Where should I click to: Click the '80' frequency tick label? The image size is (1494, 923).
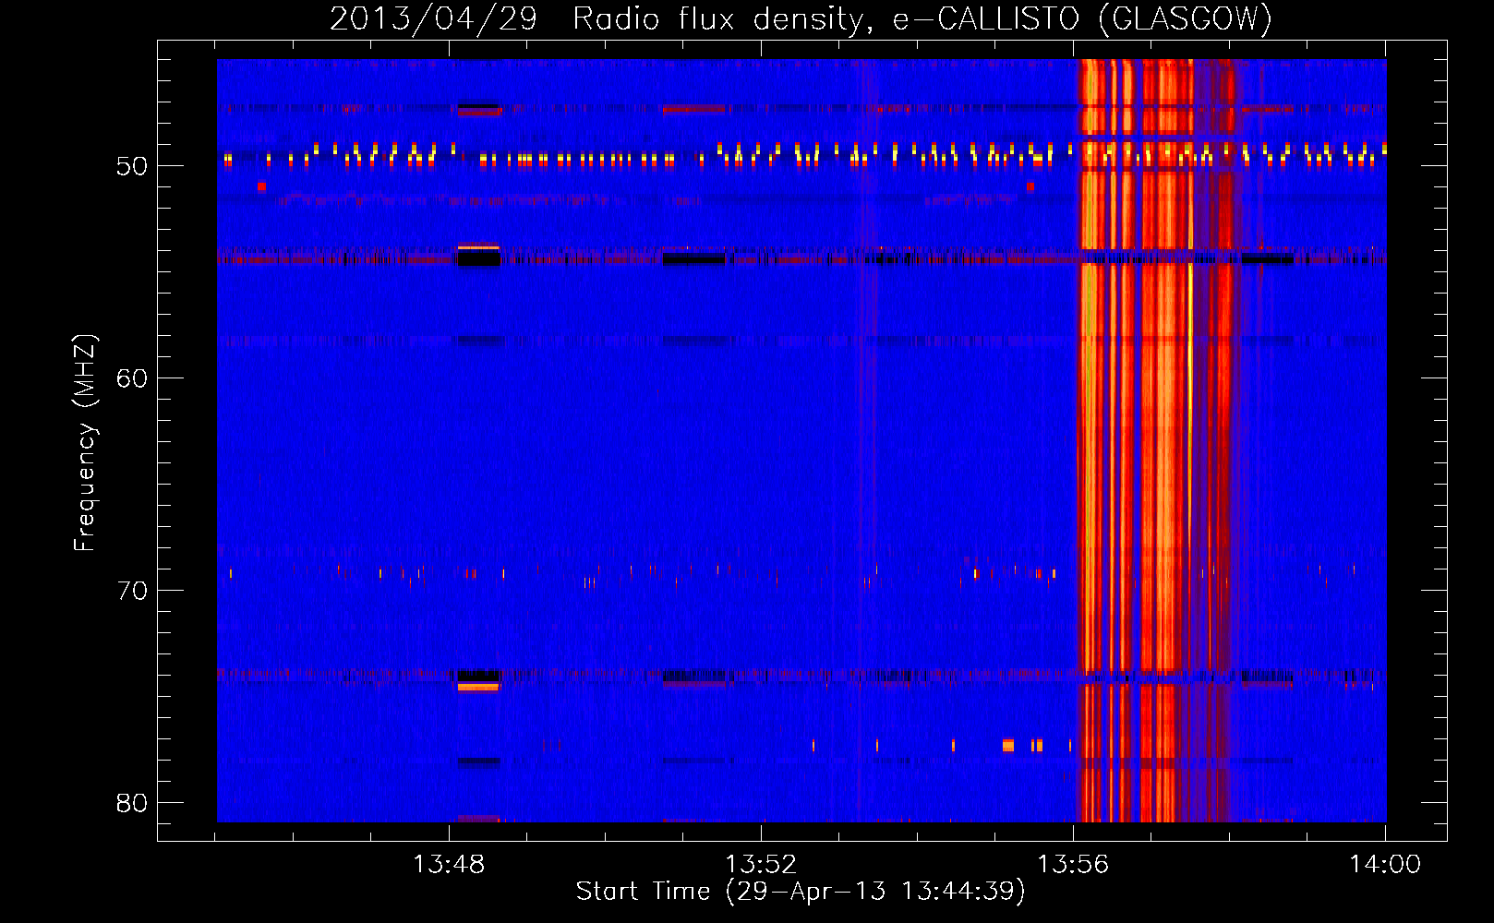(132, 803)
